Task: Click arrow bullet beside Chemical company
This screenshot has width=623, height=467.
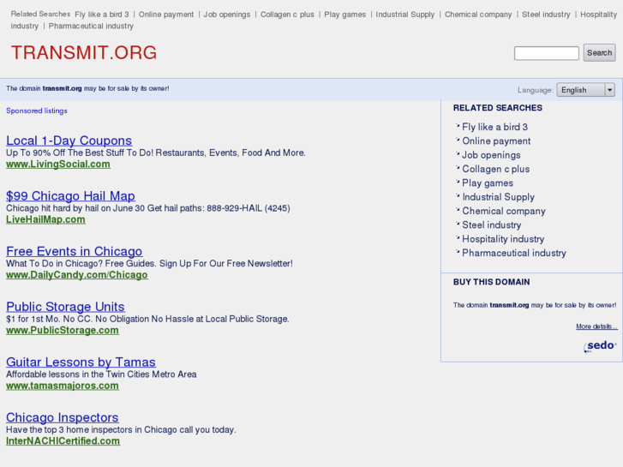Action: [x=458, y=209]
